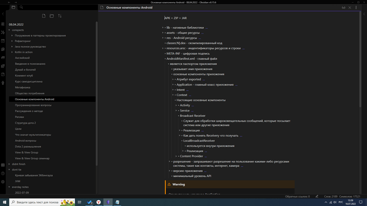Collapse the dont tie folder
Screen dimensions: 367x206
tap(10, 169)
